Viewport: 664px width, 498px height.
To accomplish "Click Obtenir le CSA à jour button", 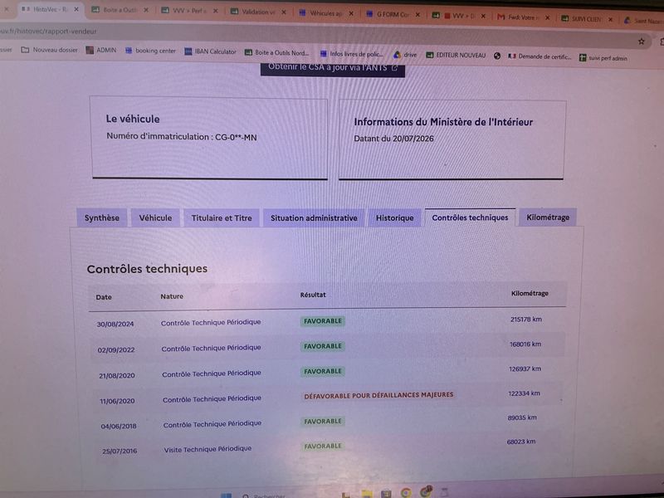I will click(x=333, y=68).
